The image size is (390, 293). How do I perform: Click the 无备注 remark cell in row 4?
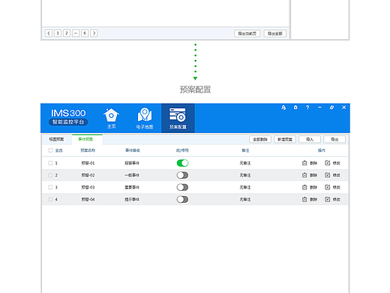coord(245,199)
